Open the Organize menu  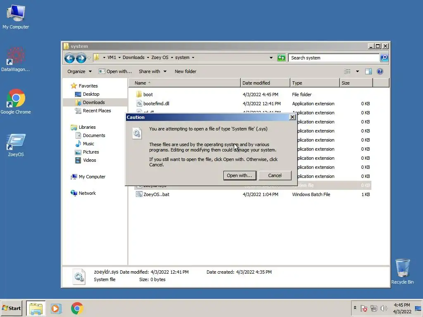pos(79,71)
